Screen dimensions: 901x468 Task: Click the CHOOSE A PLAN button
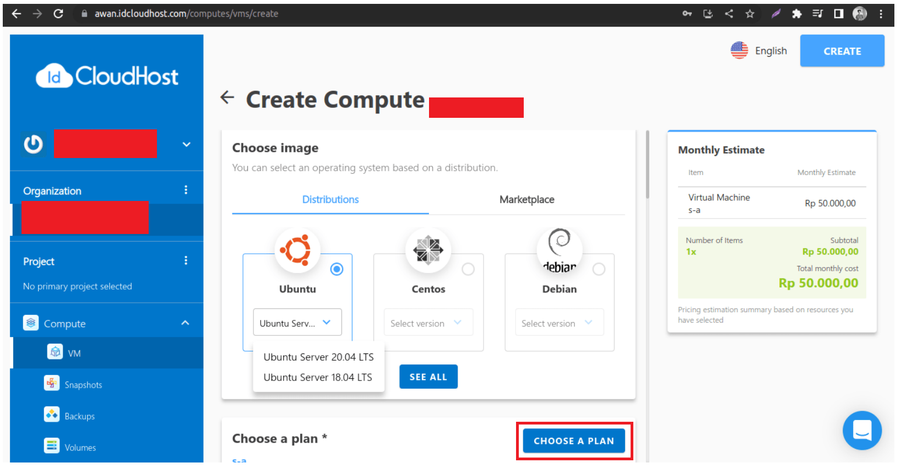tap(573, 441)
